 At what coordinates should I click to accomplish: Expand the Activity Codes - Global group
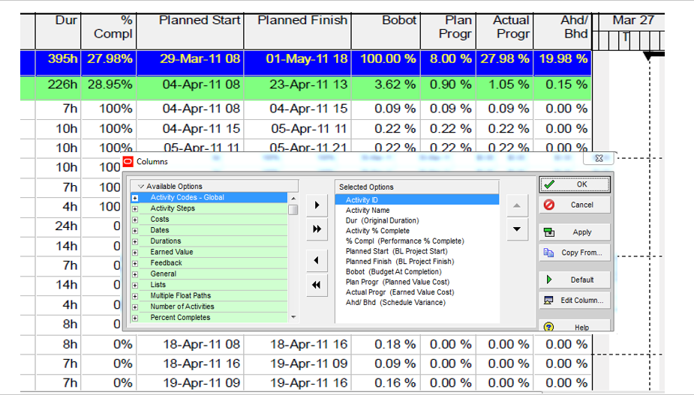tap(135, 198)
